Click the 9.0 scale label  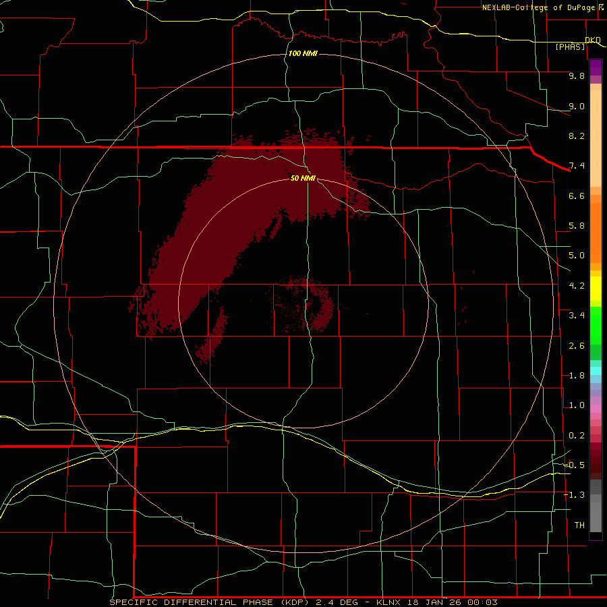(577, 106)
